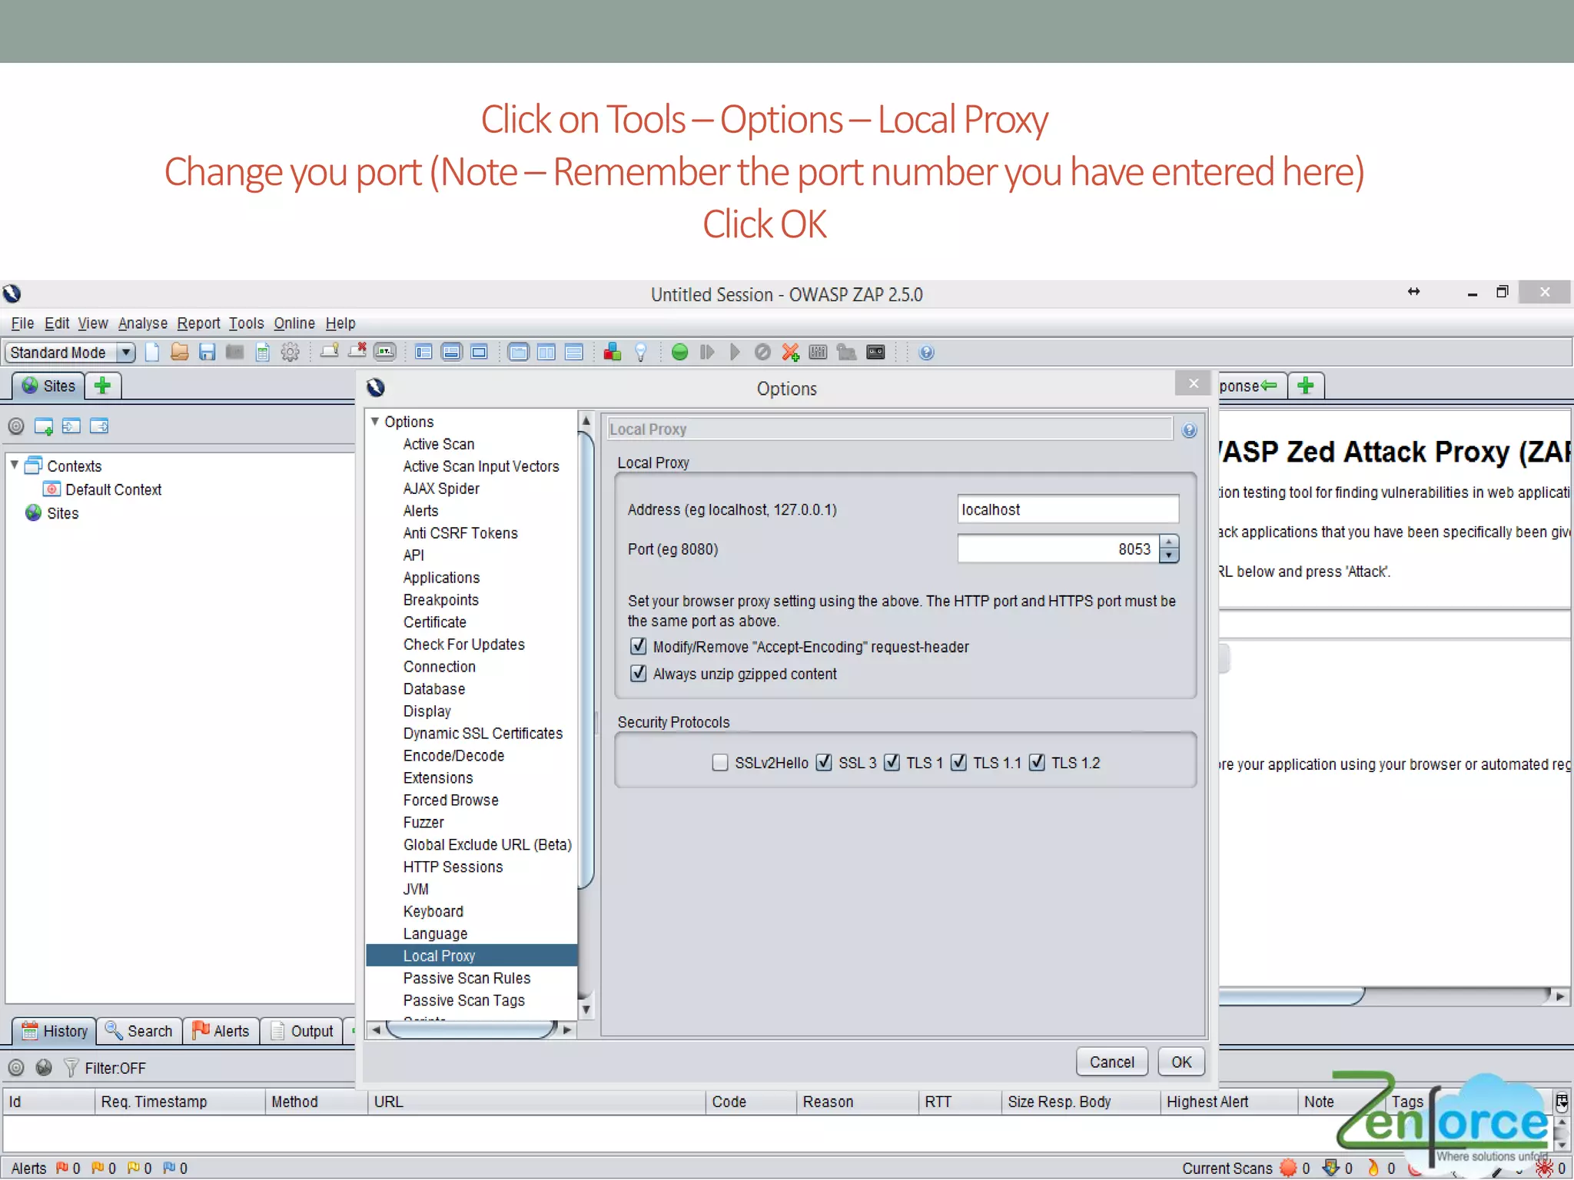Enable the SSLv2Hello protocol checkbox
The height and width of the screenshot is (1180, 1574).
click(x=720, y=762)
